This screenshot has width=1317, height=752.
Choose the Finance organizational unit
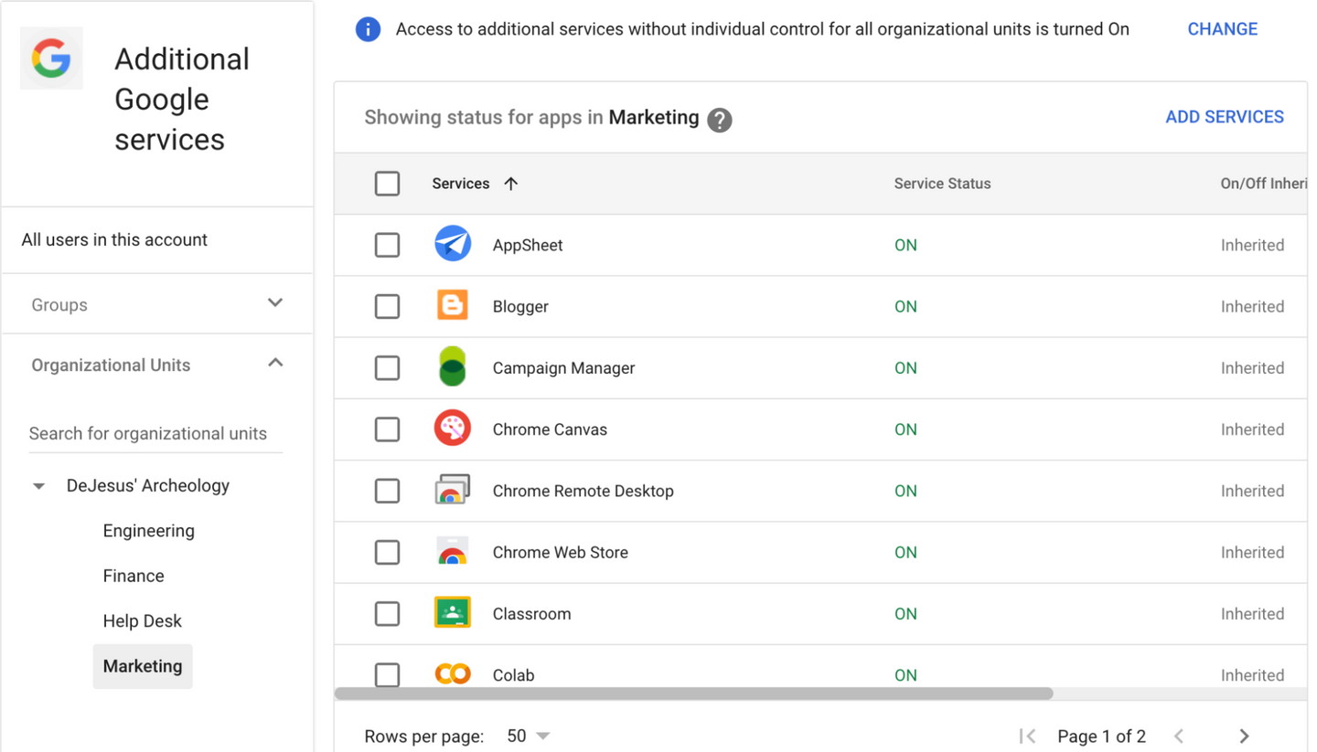pyautogui.click(x=134, y=576)
